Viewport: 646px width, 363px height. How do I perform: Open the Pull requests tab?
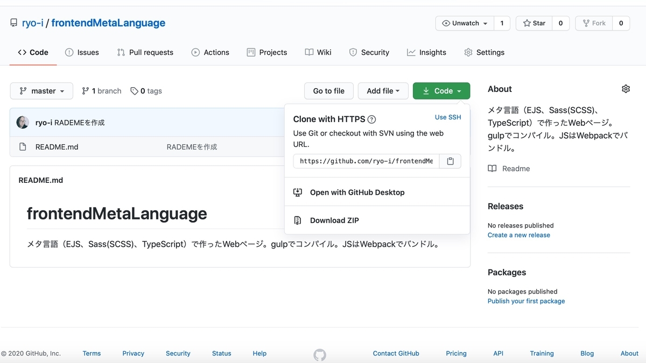[x=145, y=52]
